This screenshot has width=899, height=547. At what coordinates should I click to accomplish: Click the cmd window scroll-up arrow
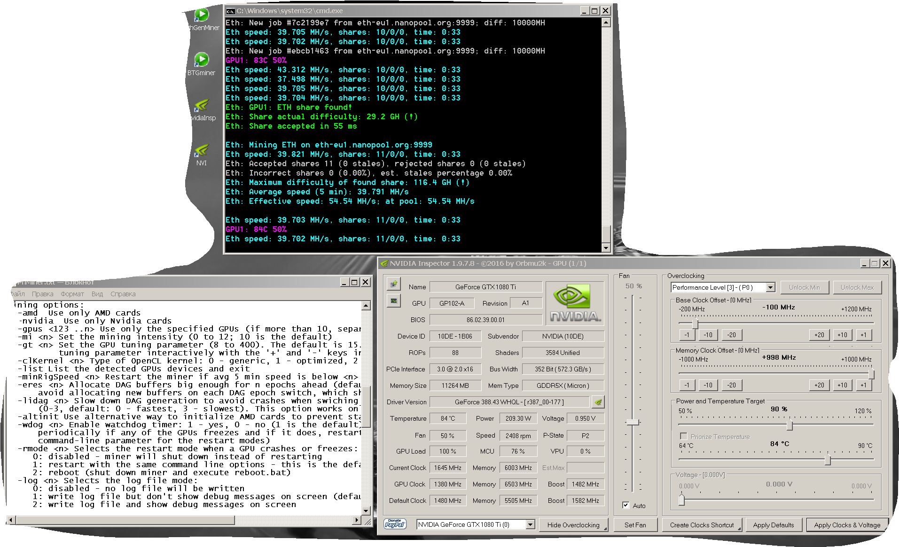[x=606, y=22]
